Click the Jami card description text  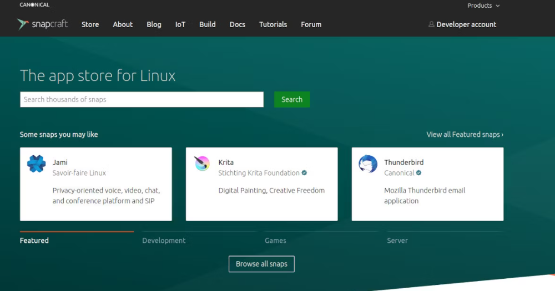(106, 196)
